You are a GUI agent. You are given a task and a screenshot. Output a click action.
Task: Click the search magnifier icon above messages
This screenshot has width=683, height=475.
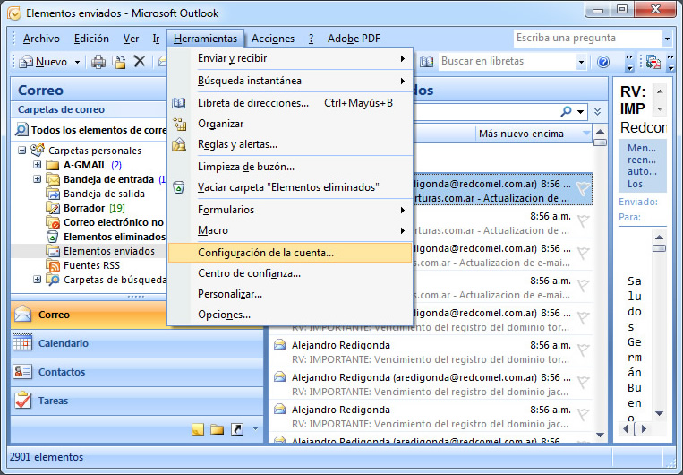click(x=566, y=111)
